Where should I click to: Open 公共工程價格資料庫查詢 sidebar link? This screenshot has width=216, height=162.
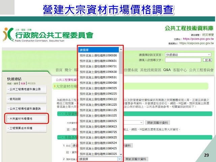coord(26,109)
